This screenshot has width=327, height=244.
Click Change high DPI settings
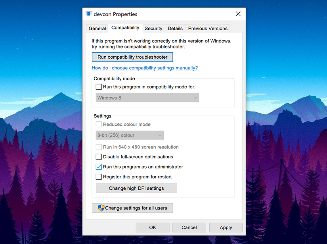pyautogui.click(x=136, y=188)
